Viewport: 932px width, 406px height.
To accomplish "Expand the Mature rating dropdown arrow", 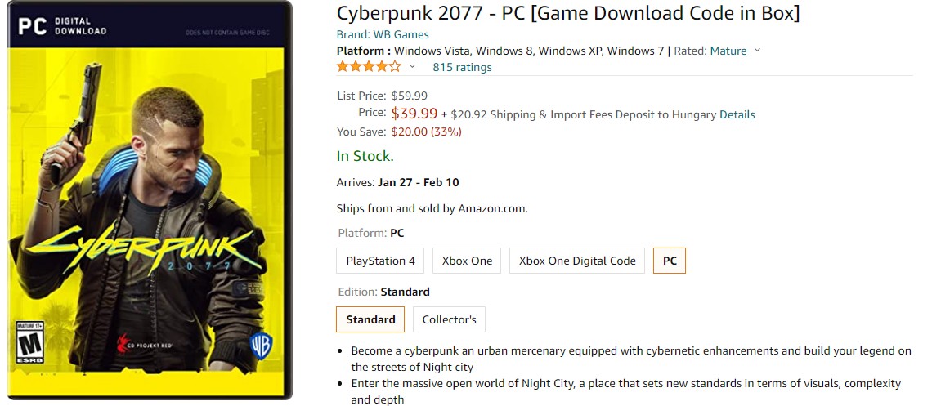I will 757,51.
